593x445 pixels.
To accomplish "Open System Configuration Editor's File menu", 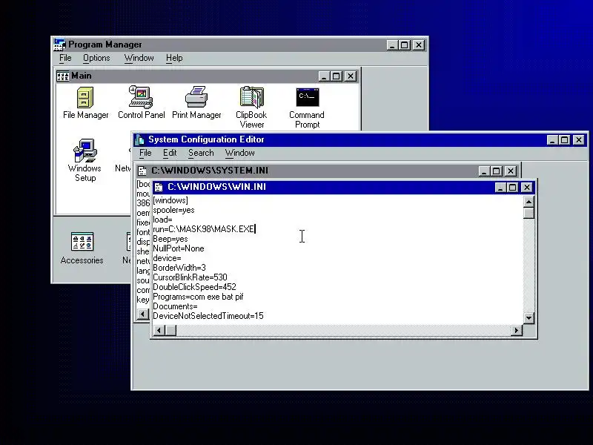I will point(145,153).
